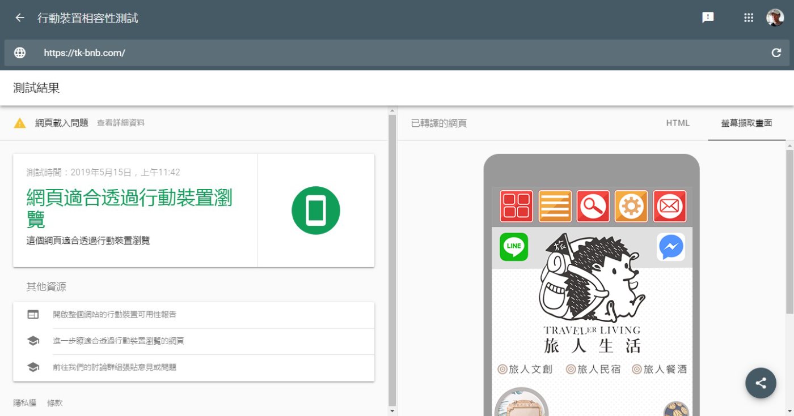The width and height of the screenshot is (794, 416).
Task: Open the feedback message icon
Action: point(708,18)
